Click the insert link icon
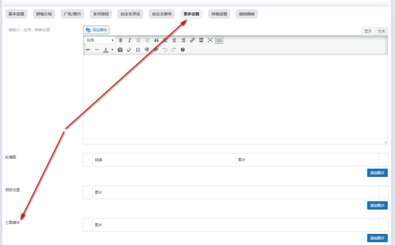Screen dimensions: 395x245 [x=192, y=40]
